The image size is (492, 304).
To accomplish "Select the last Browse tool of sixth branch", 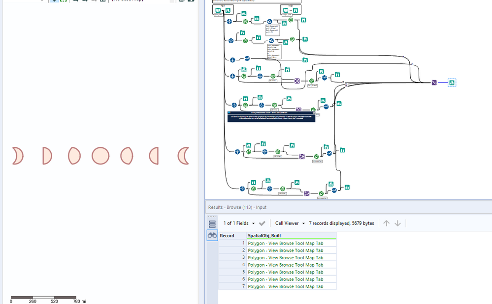I will (x=342, y=150).
